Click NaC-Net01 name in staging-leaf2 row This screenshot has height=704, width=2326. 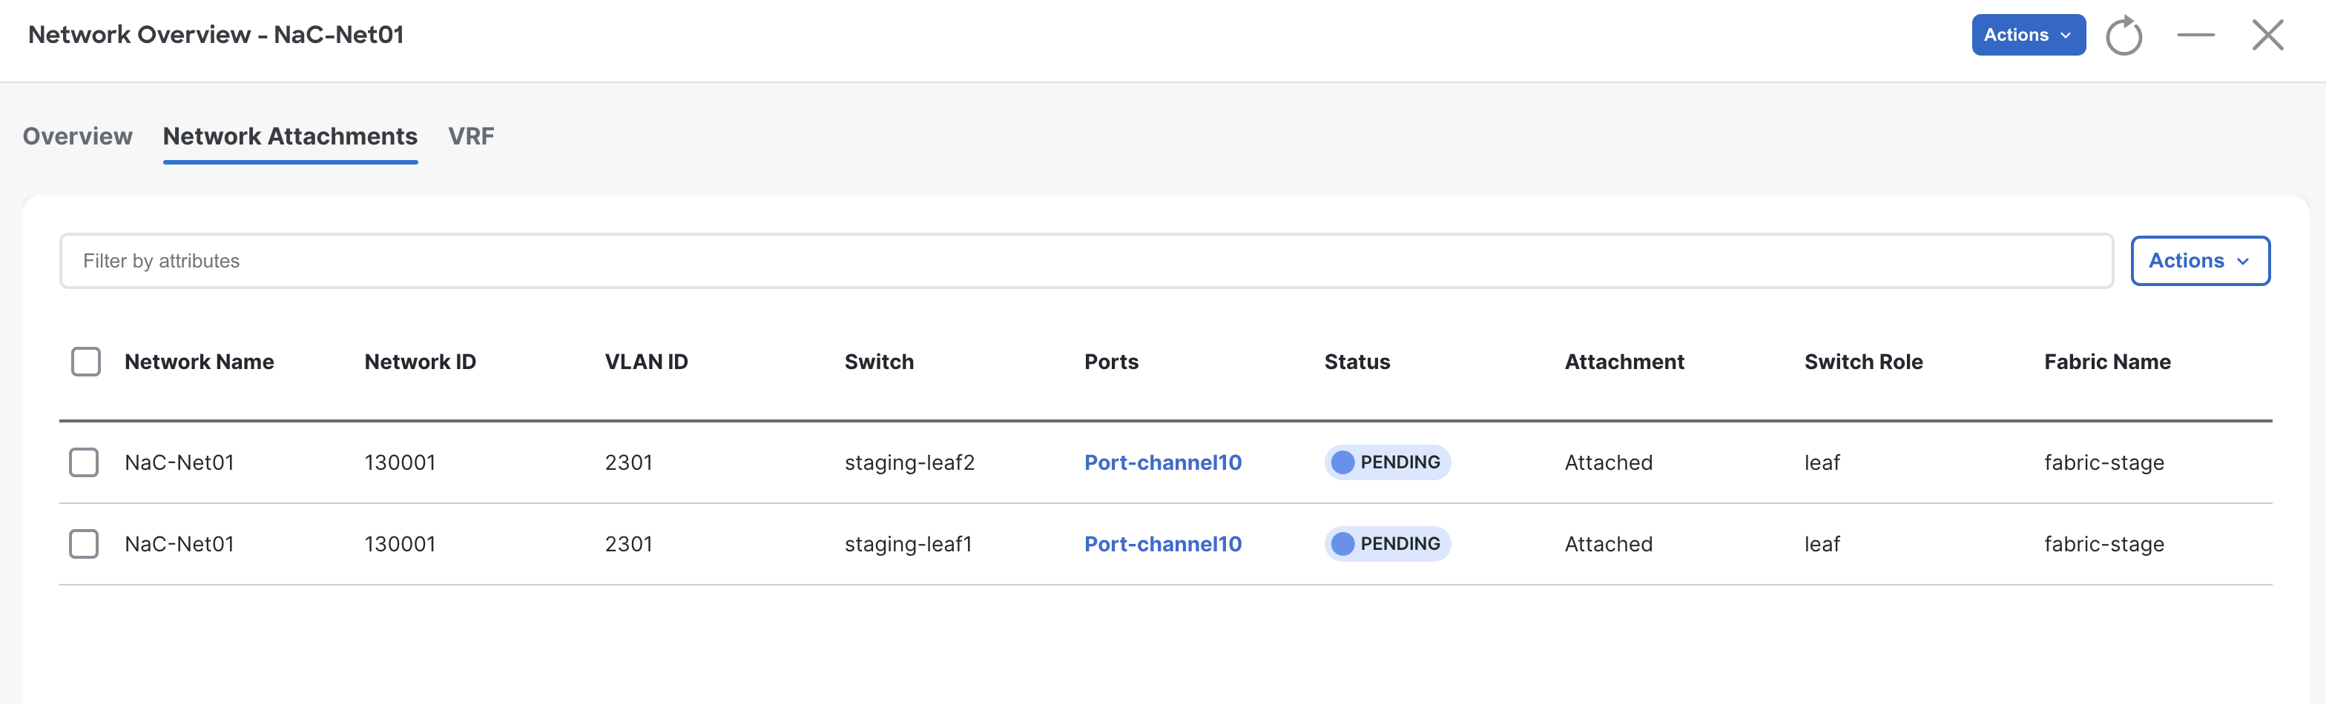tap(179, 462)
